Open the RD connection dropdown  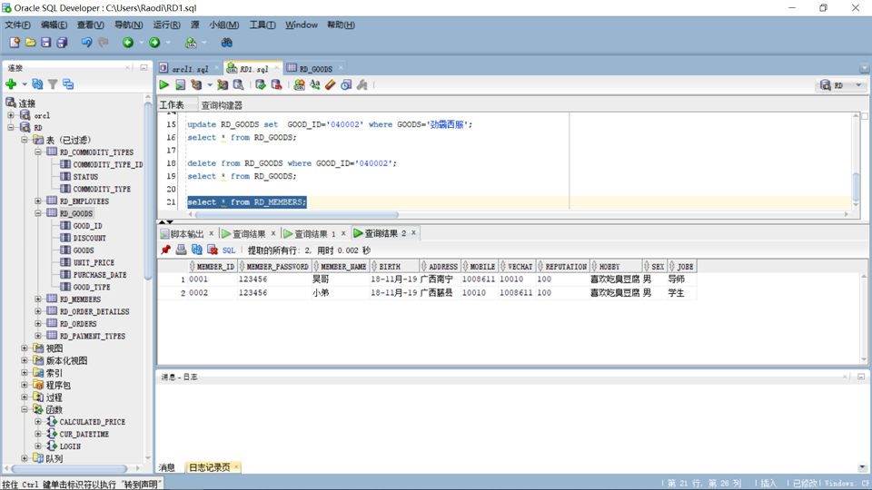[x=858, y=85]
